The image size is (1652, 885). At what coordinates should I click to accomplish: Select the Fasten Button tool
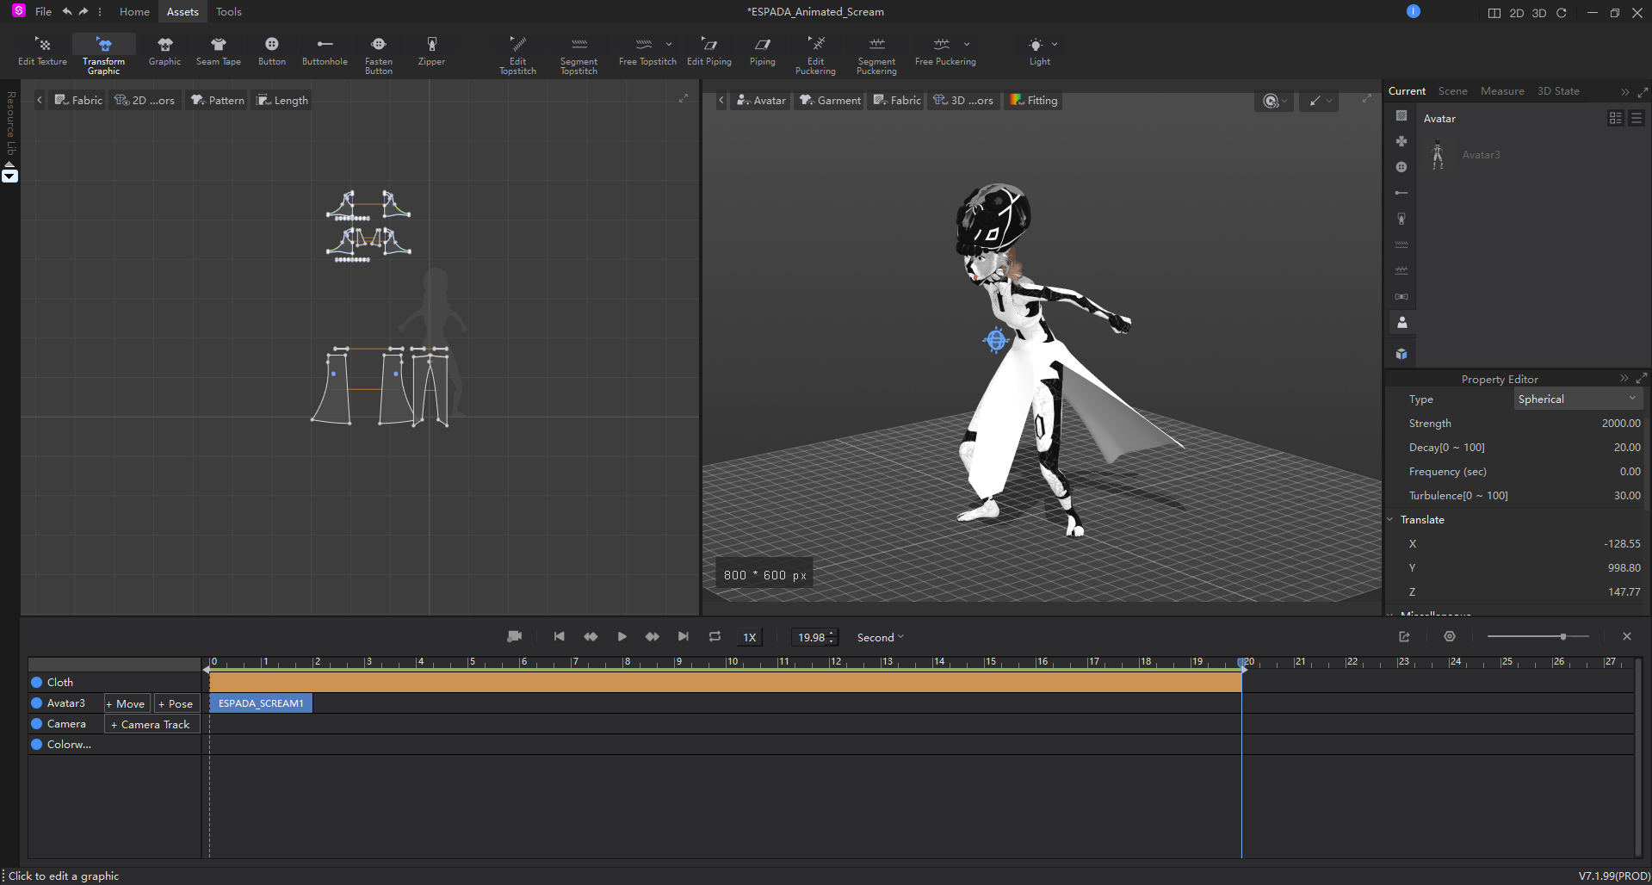click(379, 55)
